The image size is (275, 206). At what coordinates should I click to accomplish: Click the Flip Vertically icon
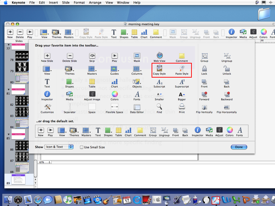tap(204, 107)
